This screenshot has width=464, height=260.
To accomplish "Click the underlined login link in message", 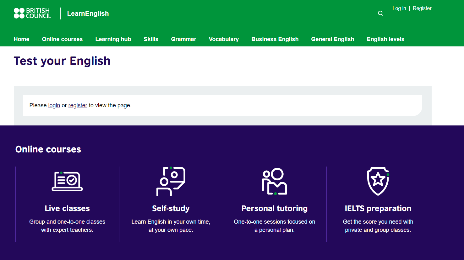I will (54, 105).
